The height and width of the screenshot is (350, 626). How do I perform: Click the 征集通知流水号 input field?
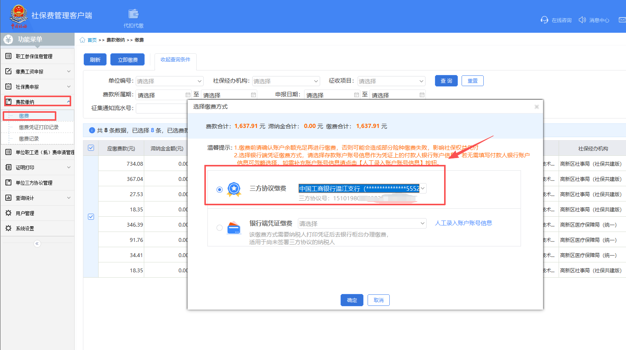[162, 109]
